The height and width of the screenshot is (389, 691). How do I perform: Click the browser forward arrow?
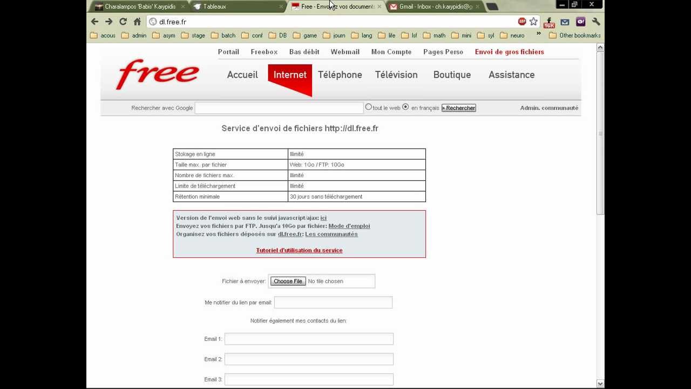109,22
